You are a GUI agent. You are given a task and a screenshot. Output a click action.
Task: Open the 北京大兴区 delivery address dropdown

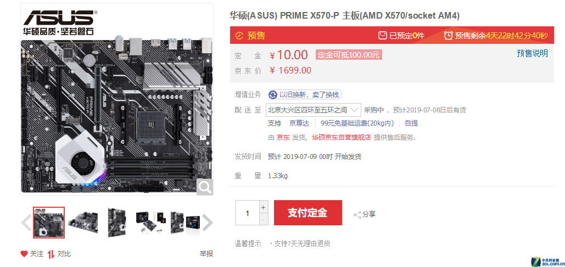coord(313,110)
